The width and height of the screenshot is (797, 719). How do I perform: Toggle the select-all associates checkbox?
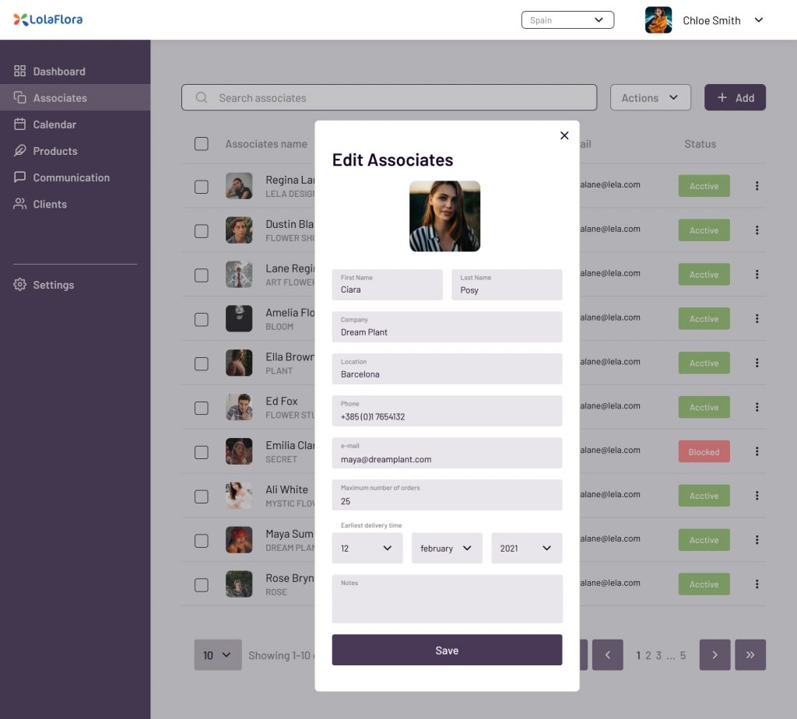(202, 144)
